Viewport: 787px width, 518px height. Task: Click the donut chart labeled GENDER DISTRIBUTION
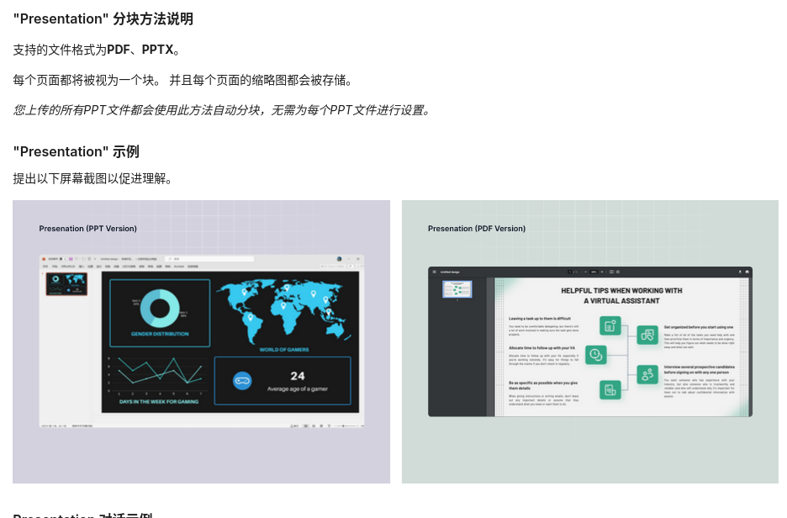pyautogui.click(x=160, y=309)
